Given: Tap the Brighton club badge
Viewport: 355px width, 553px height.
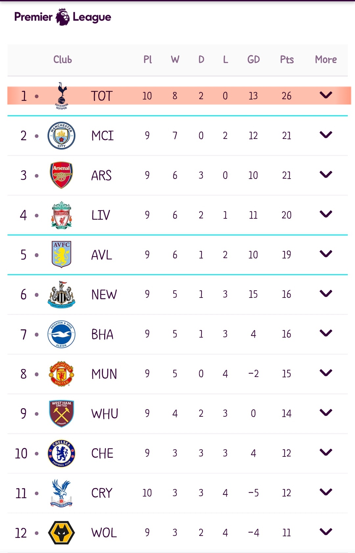Looking at the screenshot, I should coord(61,334).
